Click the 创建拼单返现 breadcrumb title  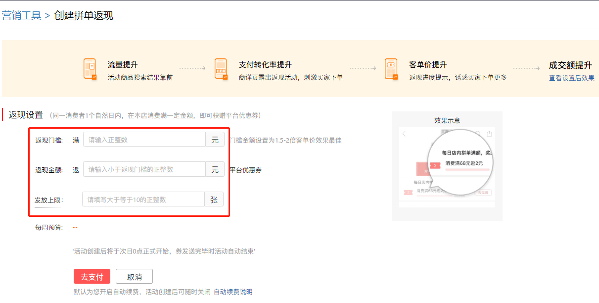click(84, 15)
